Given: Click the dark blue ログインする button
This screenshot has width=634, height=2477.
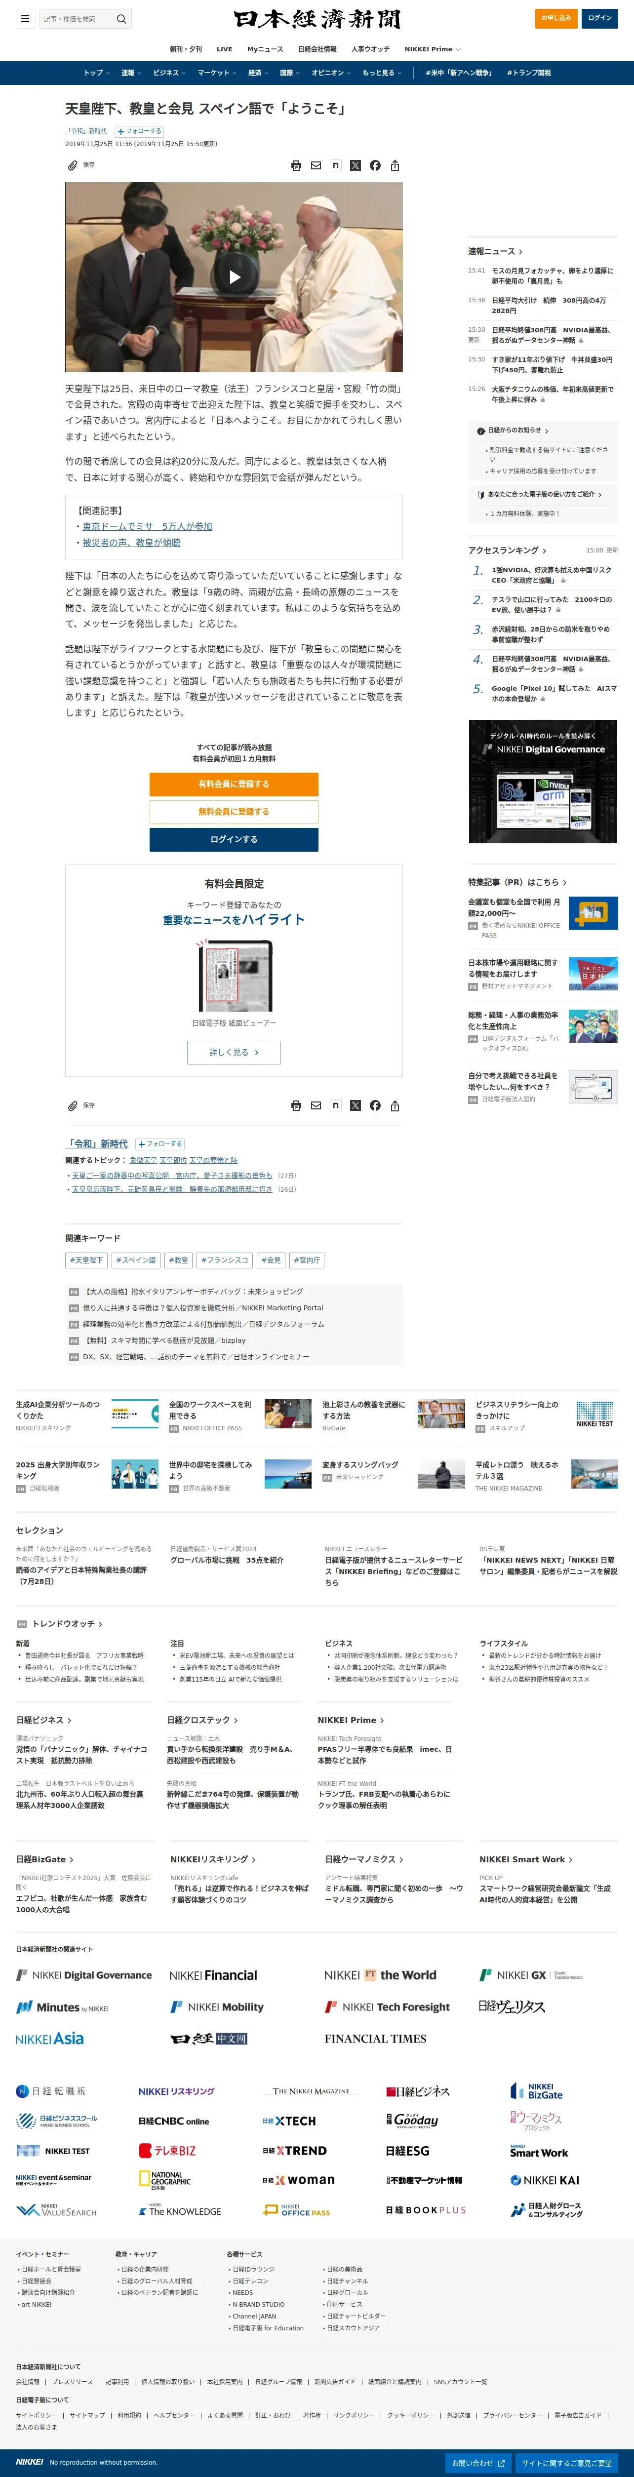Looking at the screenshot, I should pyautogui.click(x=234, y=839).
